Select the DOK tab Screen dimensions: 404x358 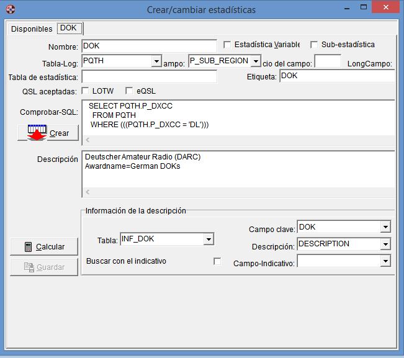pos(70,29)
